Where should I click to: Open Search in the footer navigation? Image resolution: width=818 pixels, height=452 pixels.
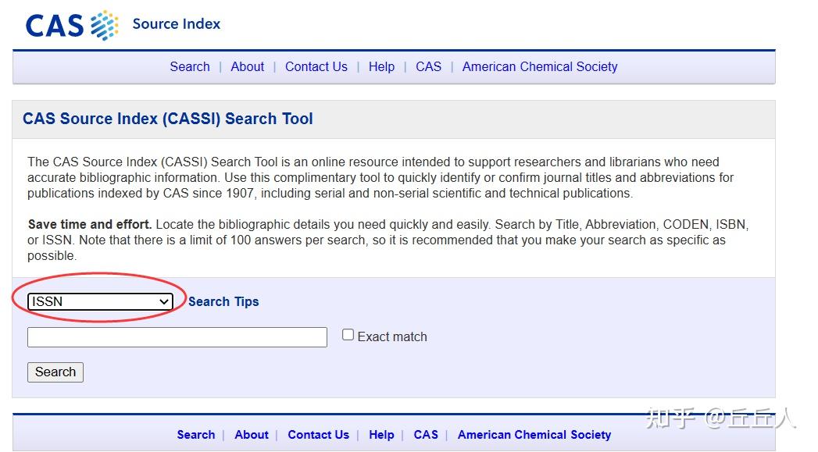click(x=195, y=435)
